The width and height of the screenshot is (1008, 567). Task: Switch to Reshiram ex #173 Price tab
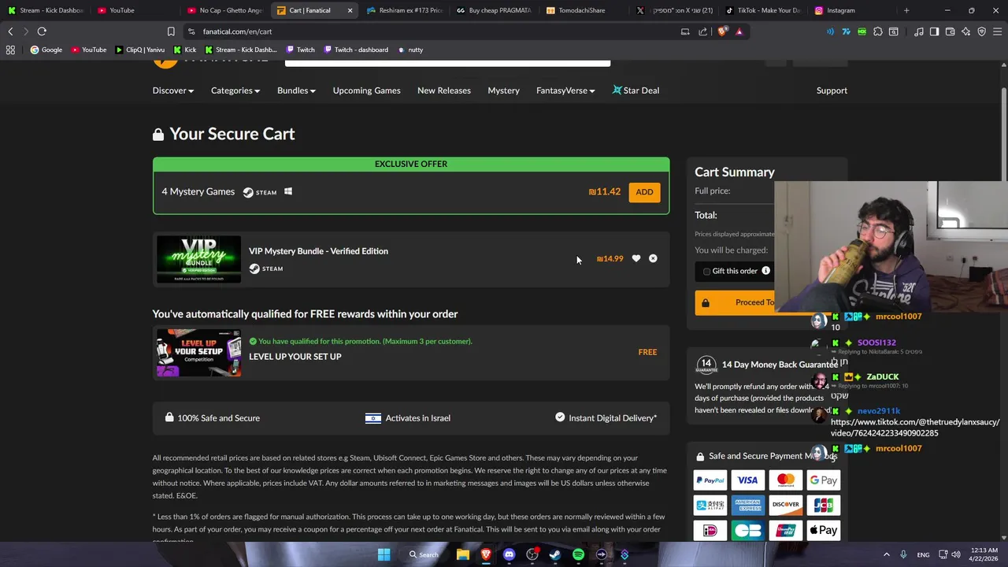[x=403, y=10]
